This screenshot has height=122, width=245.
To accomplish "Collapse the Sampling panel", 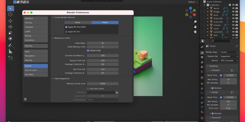I will coord(208,66).
